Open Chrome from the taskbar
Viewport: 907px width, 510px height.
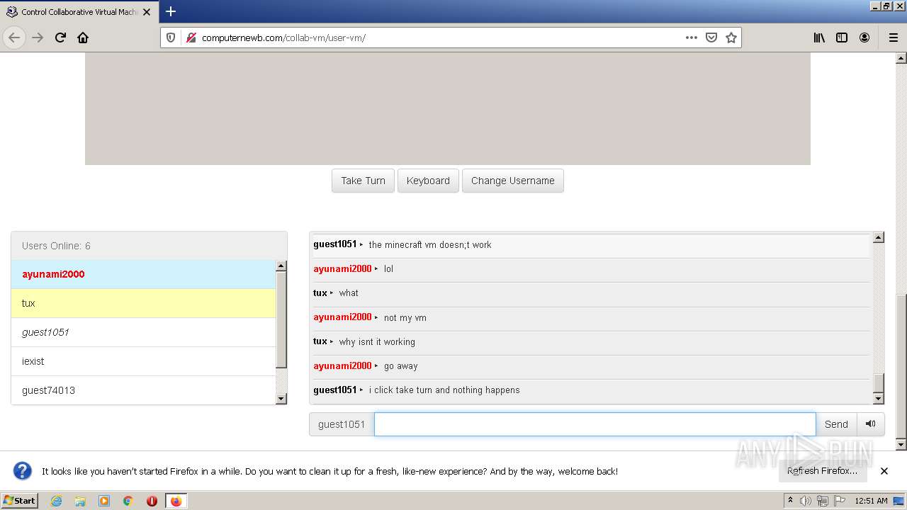click(128, 501)
